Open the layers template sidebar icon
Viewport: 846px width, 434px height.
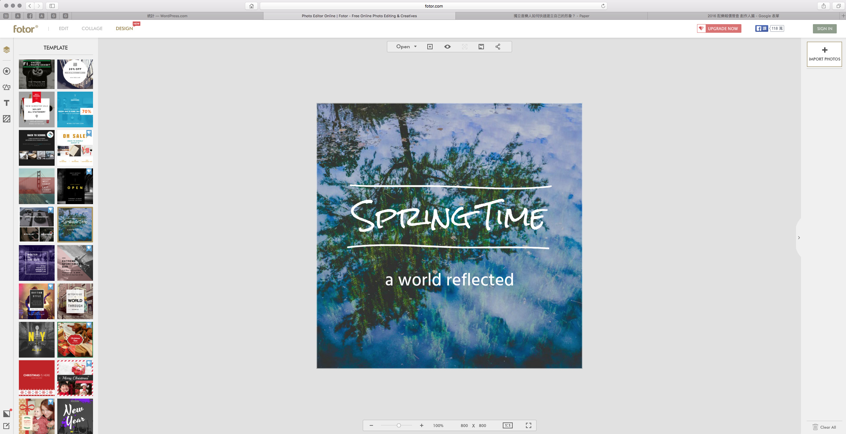(x=7, y=50)
